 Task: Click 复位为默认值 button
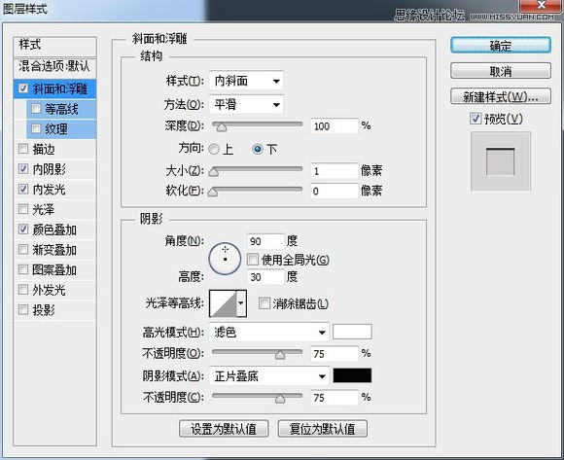point(323,428)
